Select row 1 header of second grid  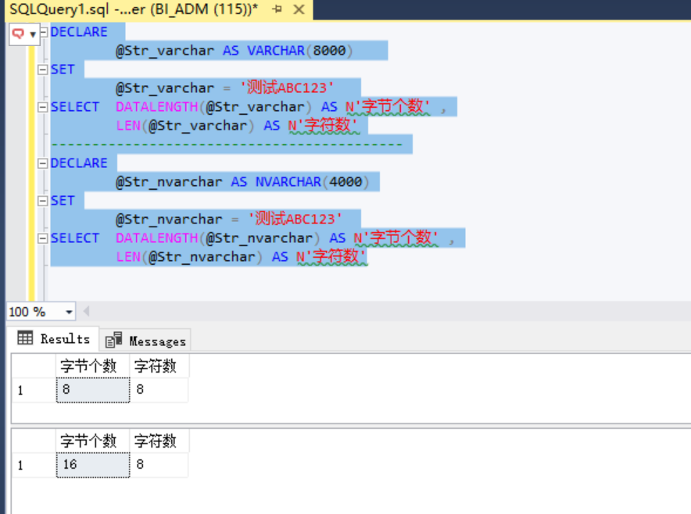[x=34, y=465]
